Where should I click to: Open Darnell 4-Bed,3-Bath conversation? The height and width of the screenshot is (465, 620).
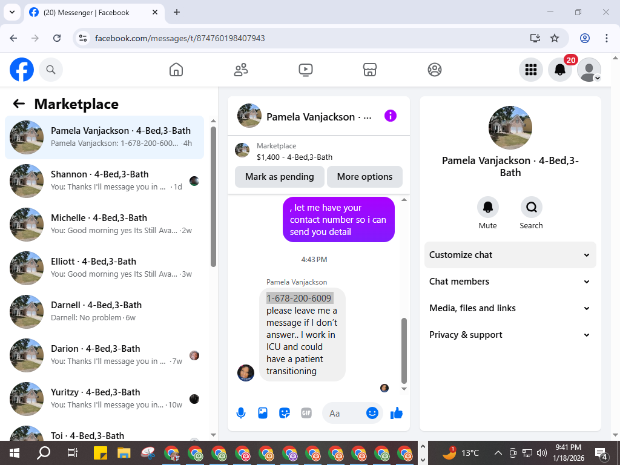(x=104, y=312)
